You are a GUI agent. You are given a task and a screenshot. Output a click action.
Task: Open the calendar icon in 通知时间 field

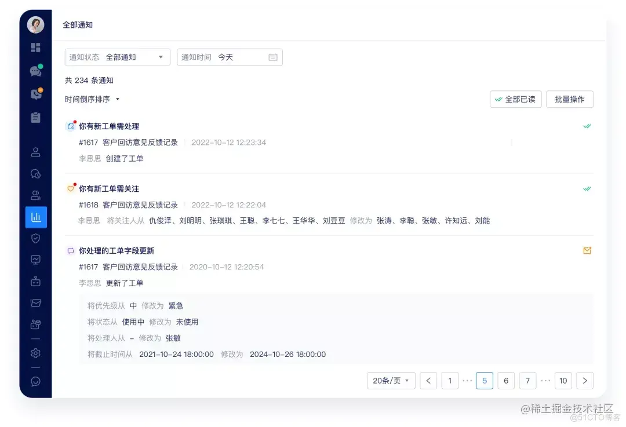(x=273, y=57)
